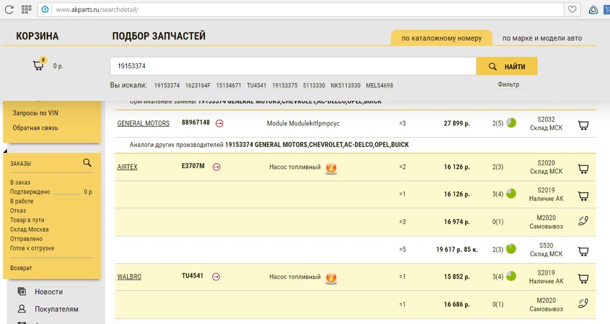
Task: Select recent search NK5113330
Action: [346, 86]
